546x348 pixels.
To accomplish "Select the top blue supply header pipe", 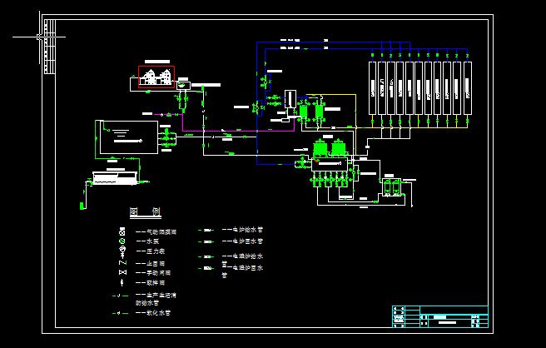I will coord(334,42).
